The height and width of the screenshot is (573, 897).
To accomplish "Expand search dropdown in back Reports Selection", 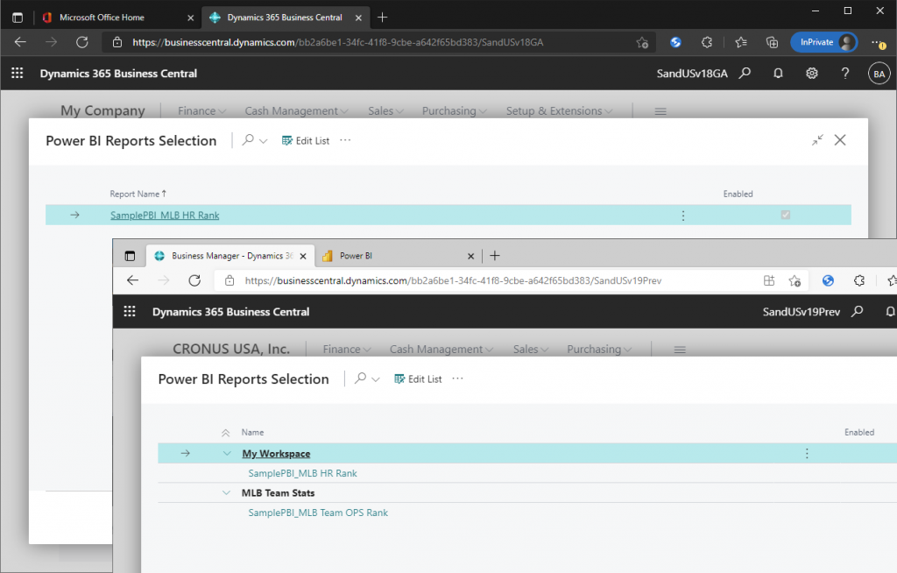I will click(263, 141).
